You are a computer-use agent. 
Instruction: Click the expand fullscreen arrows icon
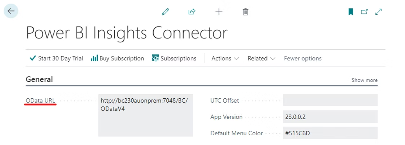(378, 12)
